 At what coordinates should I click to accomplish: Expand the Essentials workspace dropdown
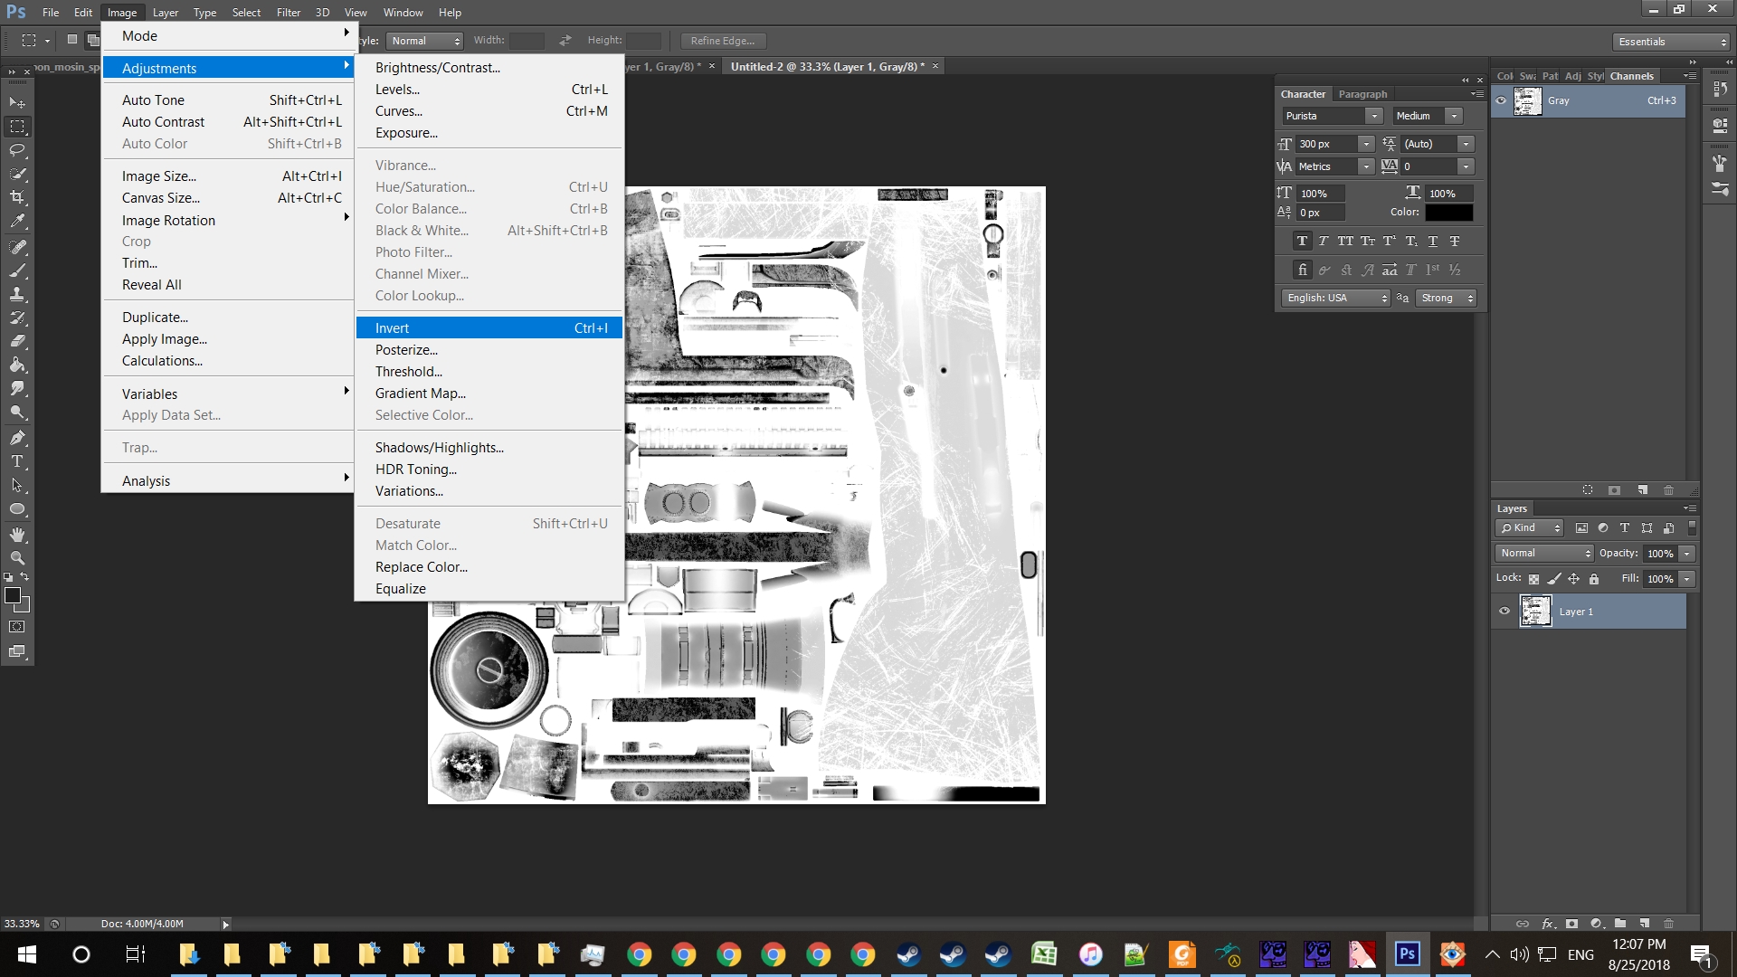click(1671, 42)
